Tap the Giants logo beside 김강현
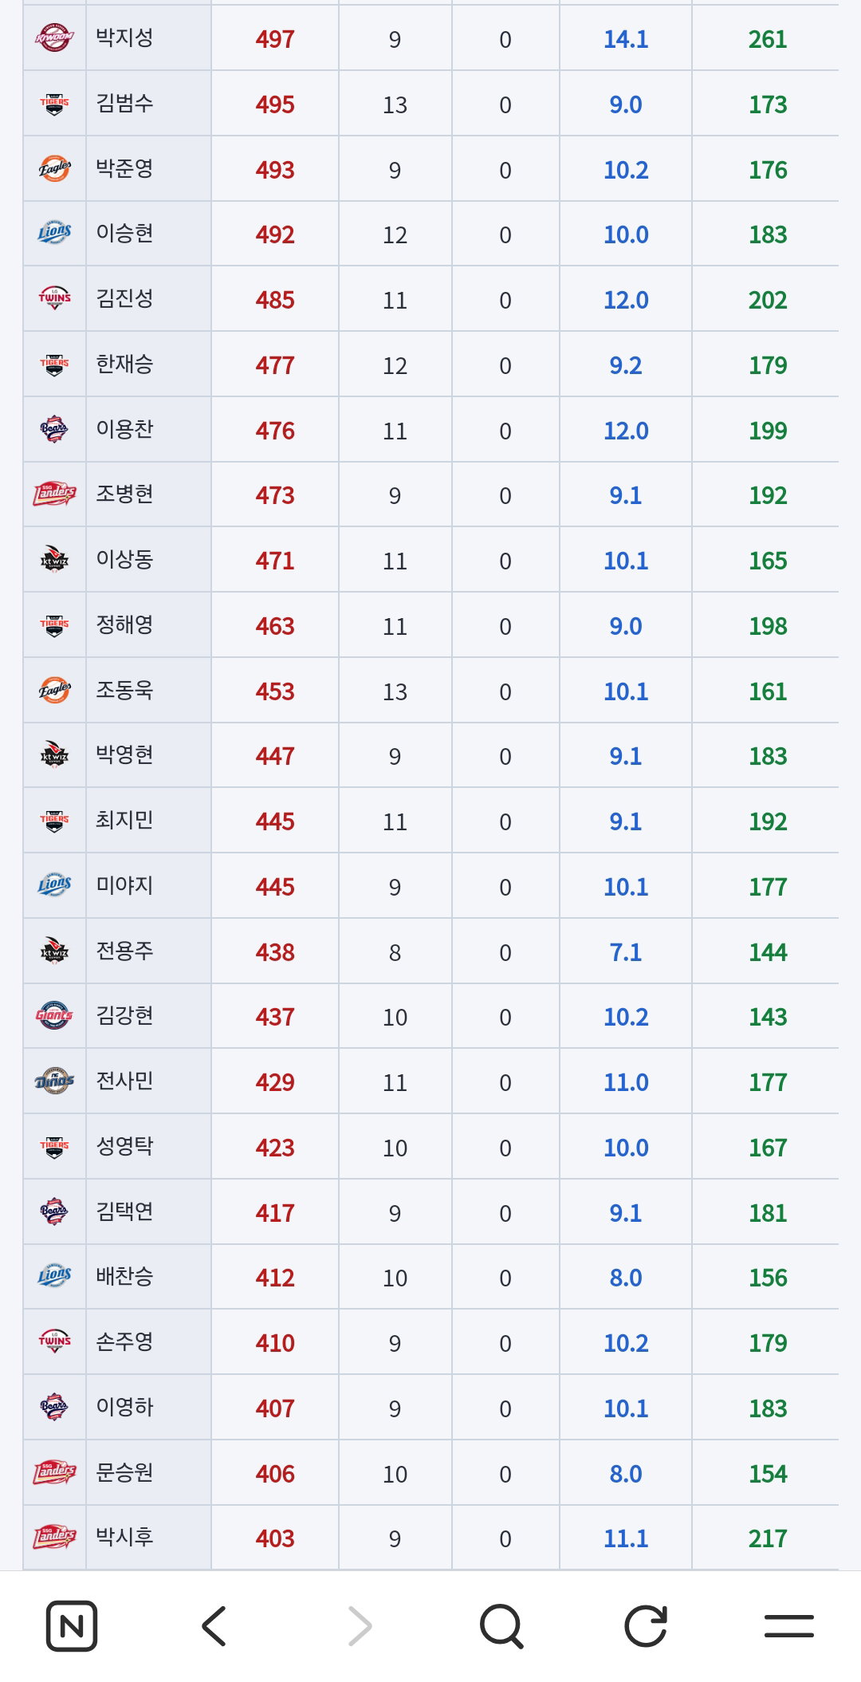Screen dimensions: 861x1682 tap(54, 1015)
